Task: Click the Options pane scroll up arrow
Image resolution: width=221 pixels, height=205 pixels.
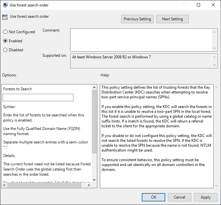Action: click(x=94, y=87)
